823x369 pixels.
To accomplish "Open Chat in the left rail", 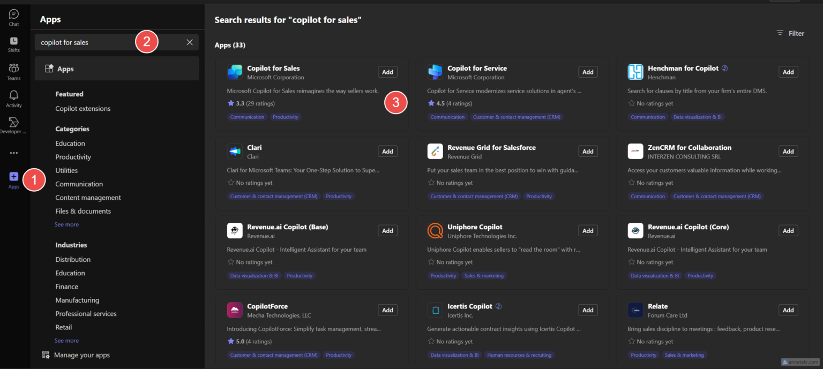I will (14, 17).
